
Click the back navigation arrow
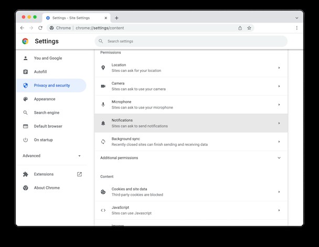[22, 28]
